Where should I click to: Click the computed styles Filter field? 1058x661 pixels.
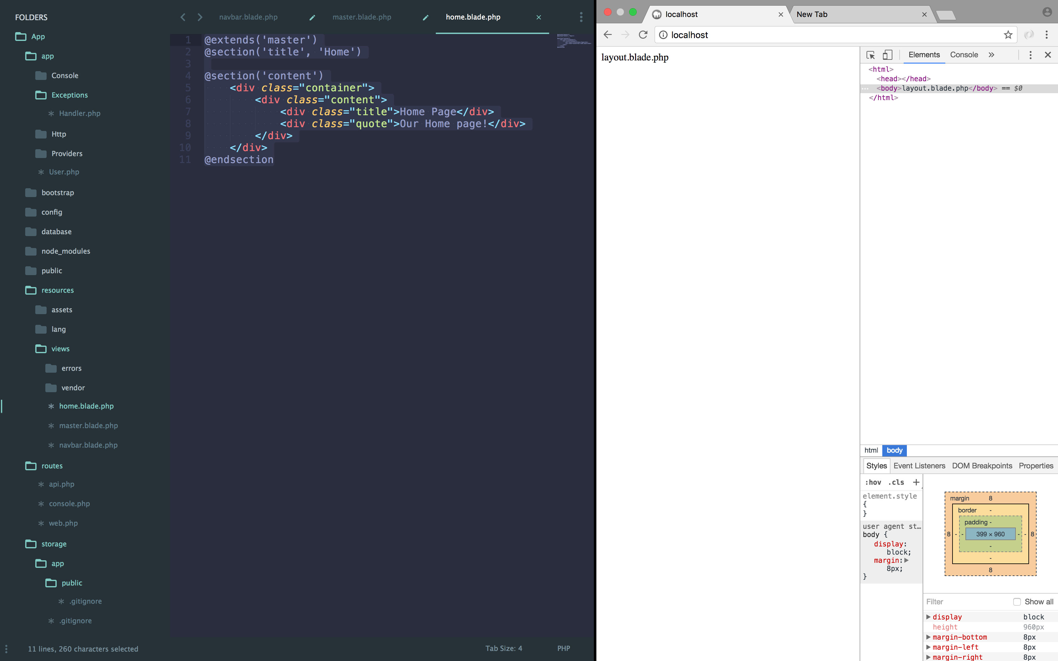click(966, 602)
